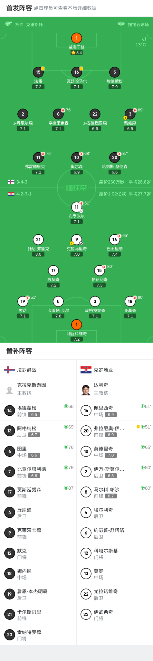Viewport: 153px width, 661px height.
Task: Tap 法罗群岛 team header
Action: click(x=38, y=370)
